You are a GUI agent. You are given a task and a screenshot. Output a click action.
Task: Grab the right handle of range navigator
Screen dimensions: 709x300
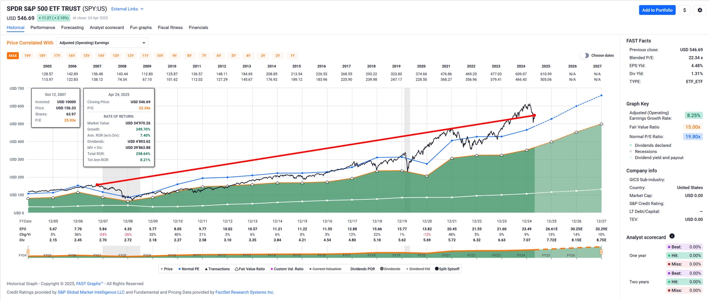602,252
